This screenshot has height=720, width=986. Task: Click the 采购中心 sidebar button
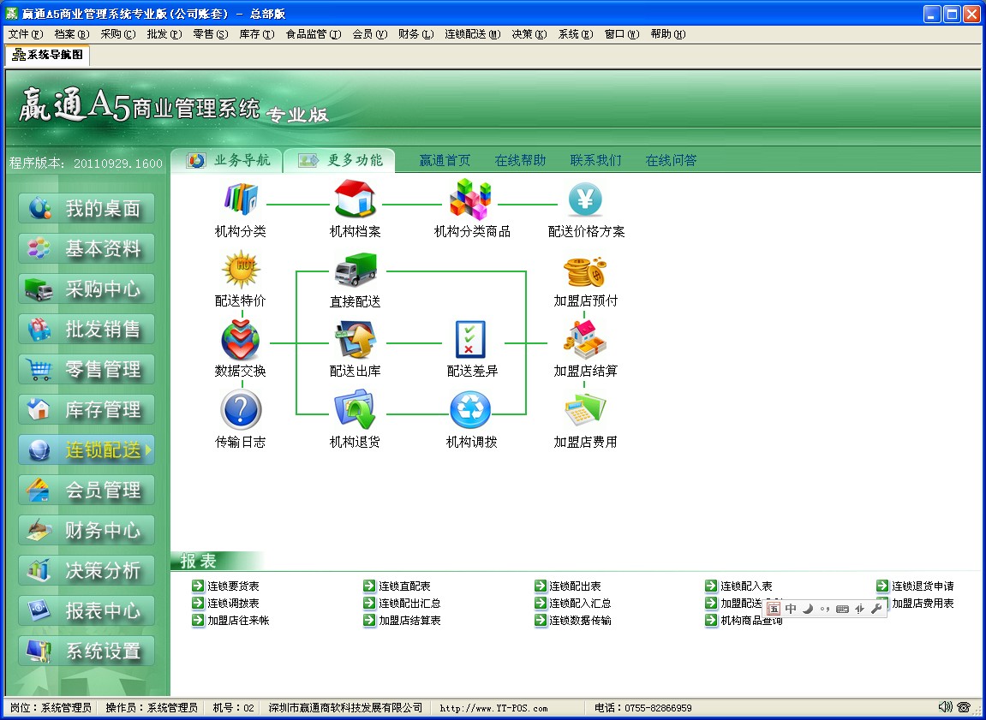coord(87,289)
